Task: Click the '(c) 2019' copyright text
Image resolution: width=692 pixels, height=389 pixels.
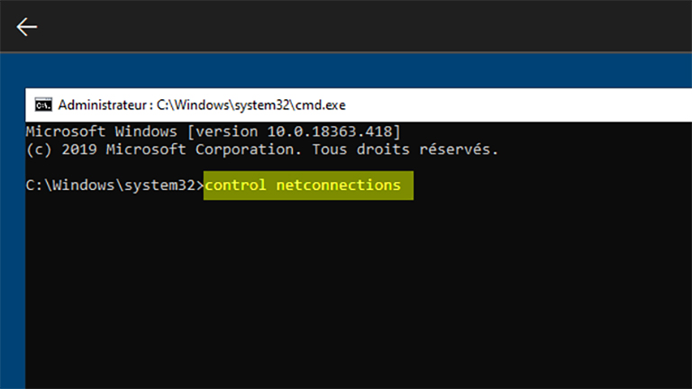Action: point(60,149)
